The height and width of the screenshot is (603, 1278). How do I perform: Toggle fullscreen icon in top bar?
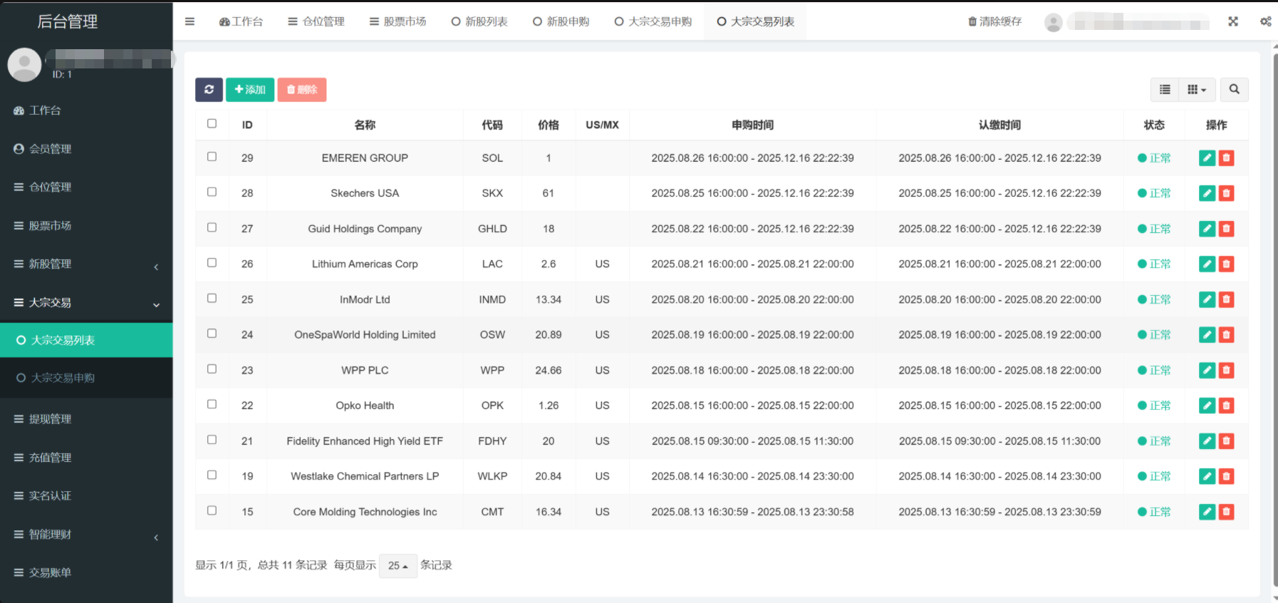(x=1233, y=21)
